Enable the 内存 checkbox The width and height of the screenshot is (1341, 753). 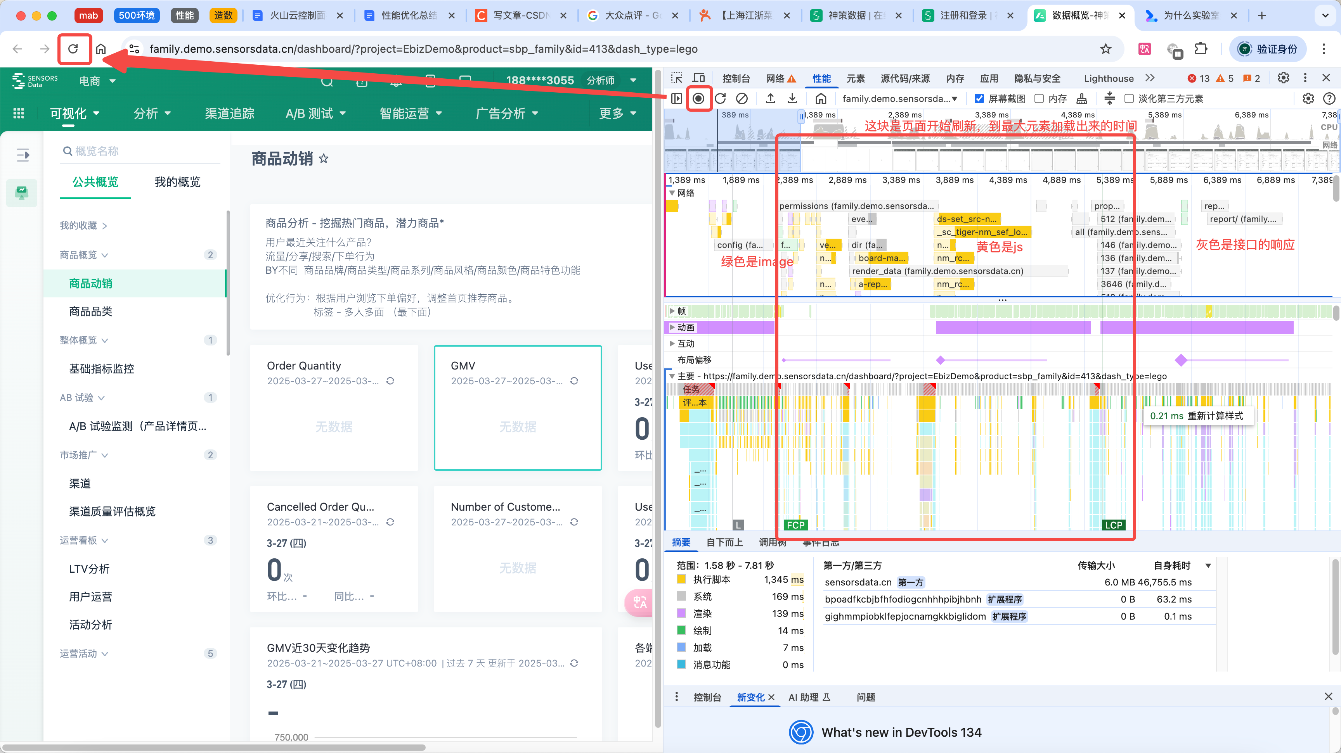[x=1039, y=99]
